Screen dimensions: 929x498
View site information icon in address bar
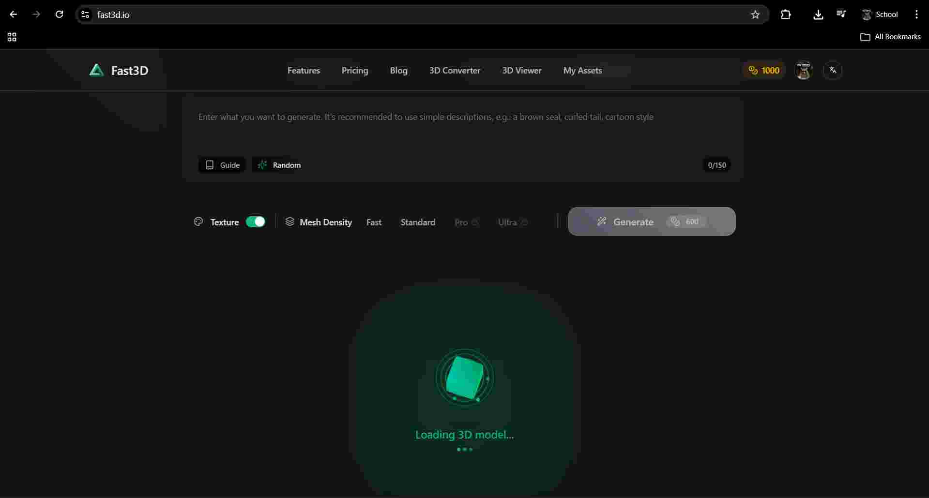click(86, 15)
